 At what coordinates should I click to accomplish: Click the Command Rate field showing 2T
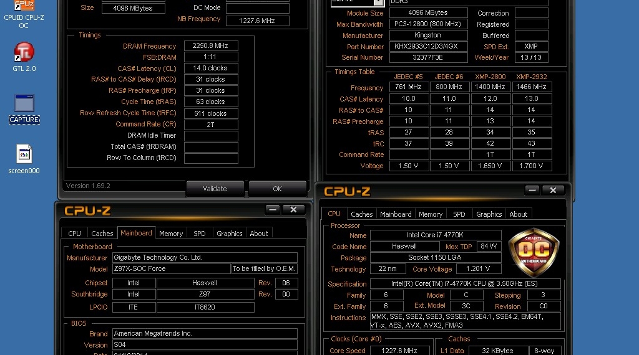click(x=211, y=125)
